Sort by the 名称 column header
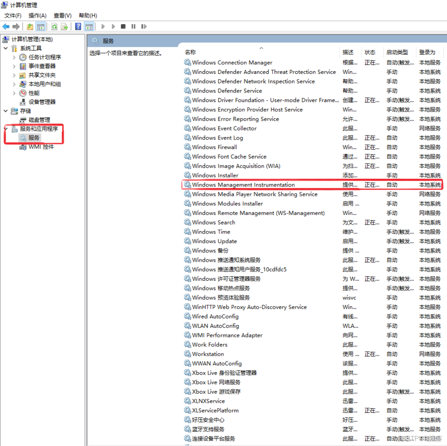Screen dimensions: 447x446 261,52
